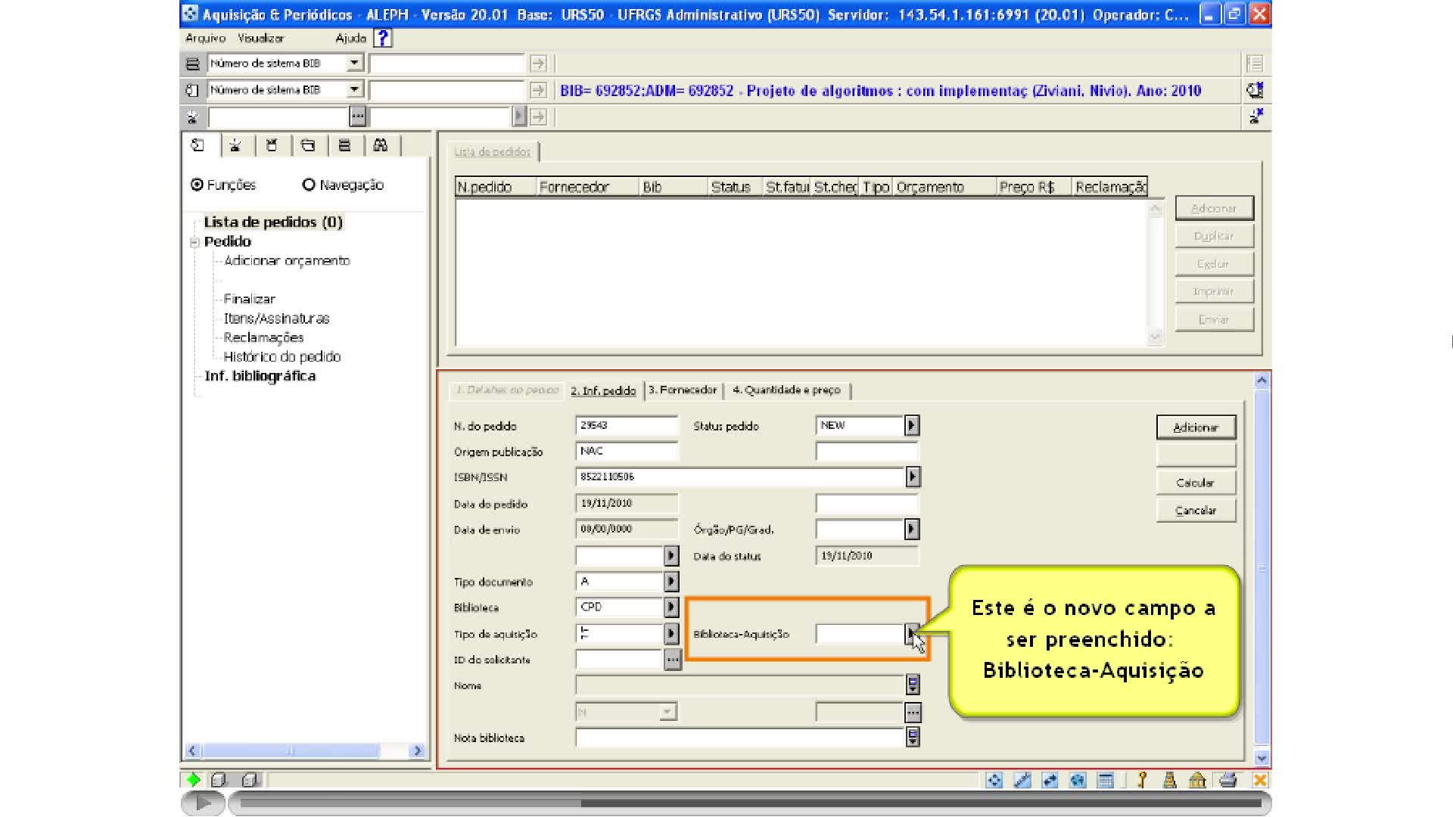Click the ellipsis button in third search bar
This screenshot has width=1453, height=817.
click(x=357, y=116)
